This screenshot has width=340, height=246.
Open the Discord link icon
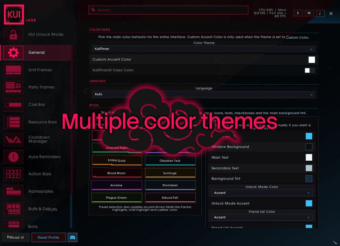coord(73,238)
